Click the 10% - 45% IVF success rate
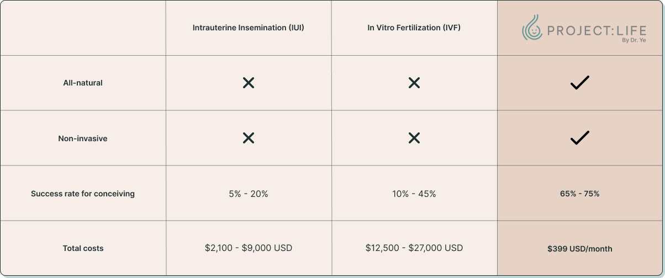Viewport: 665px width, 278px height. [414, 194]
